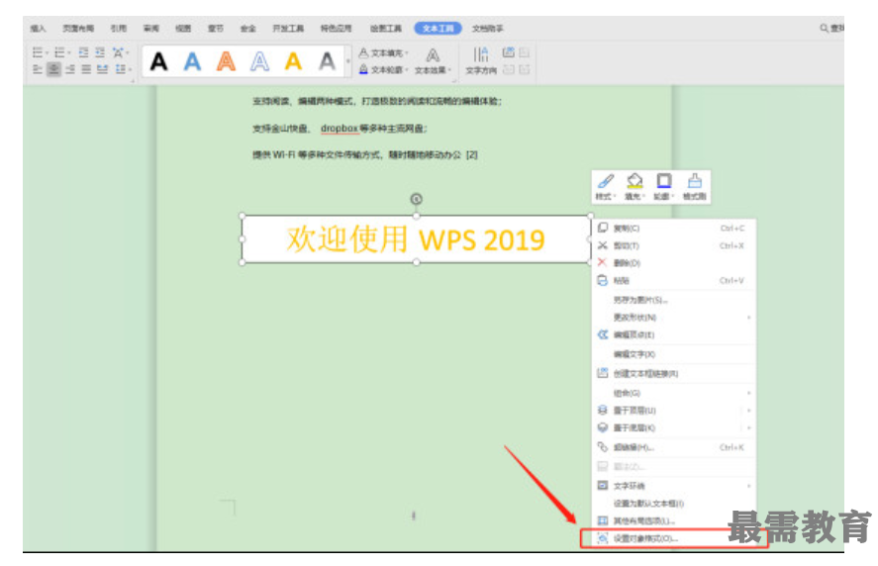Switch to the 引用 ribbon tab
The height and width of the screenshot is (566, 878).
pos(119,28)
